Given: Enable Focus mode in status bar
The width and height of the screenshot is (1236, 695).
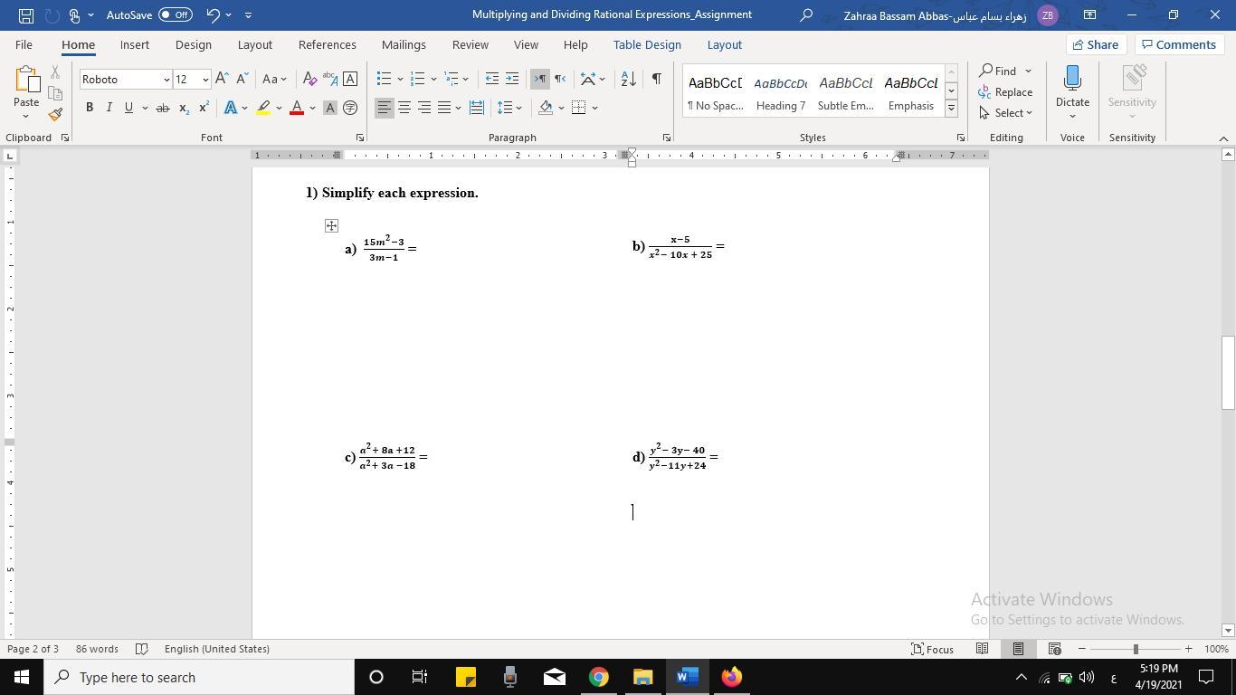Looking at the screenshot, I should (932, 649).
